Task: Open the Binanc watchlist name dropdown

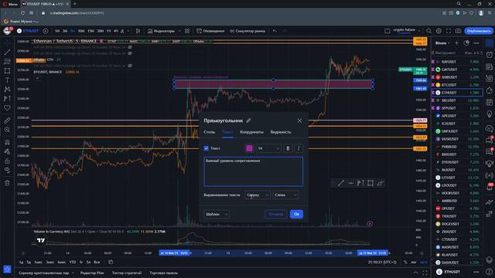Action: click(x=442, y=43)
